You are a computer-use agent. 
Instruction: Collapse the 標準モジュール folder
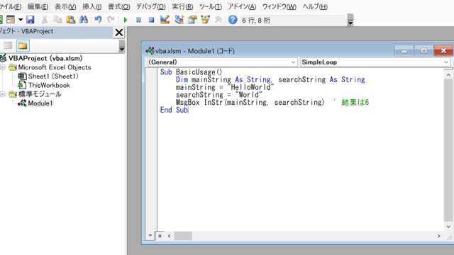pos(3,94)
